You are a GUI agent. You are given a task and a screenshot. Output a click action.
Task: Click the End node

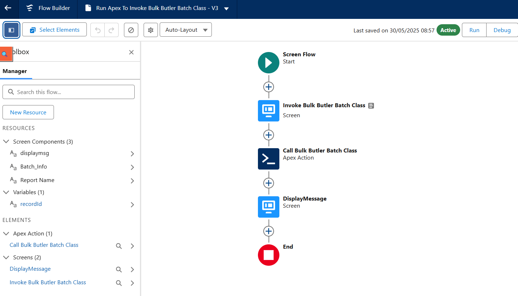point(269,255)
